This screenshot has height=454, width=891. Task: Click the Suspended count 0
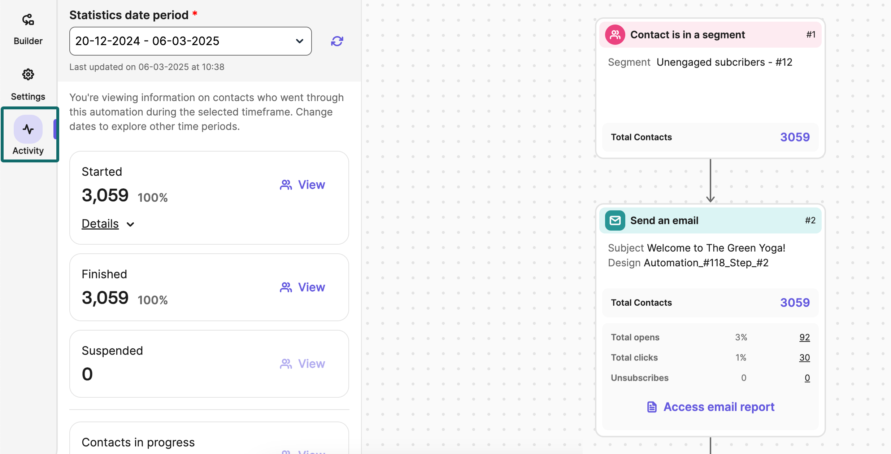click(87, 374)
